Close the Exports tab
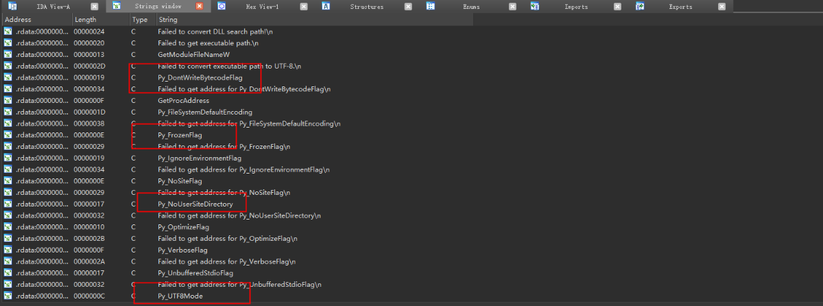823x306 pixels. click(x=721, y=6)
